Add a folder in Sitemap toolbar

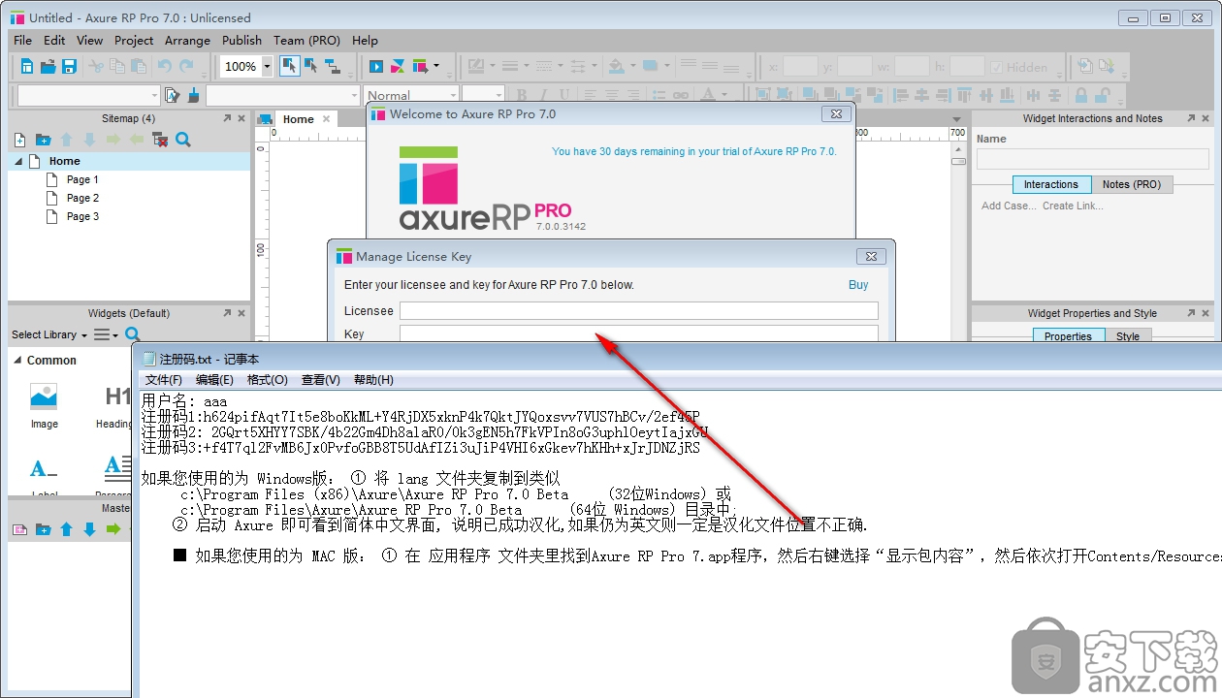coord(43,140)
